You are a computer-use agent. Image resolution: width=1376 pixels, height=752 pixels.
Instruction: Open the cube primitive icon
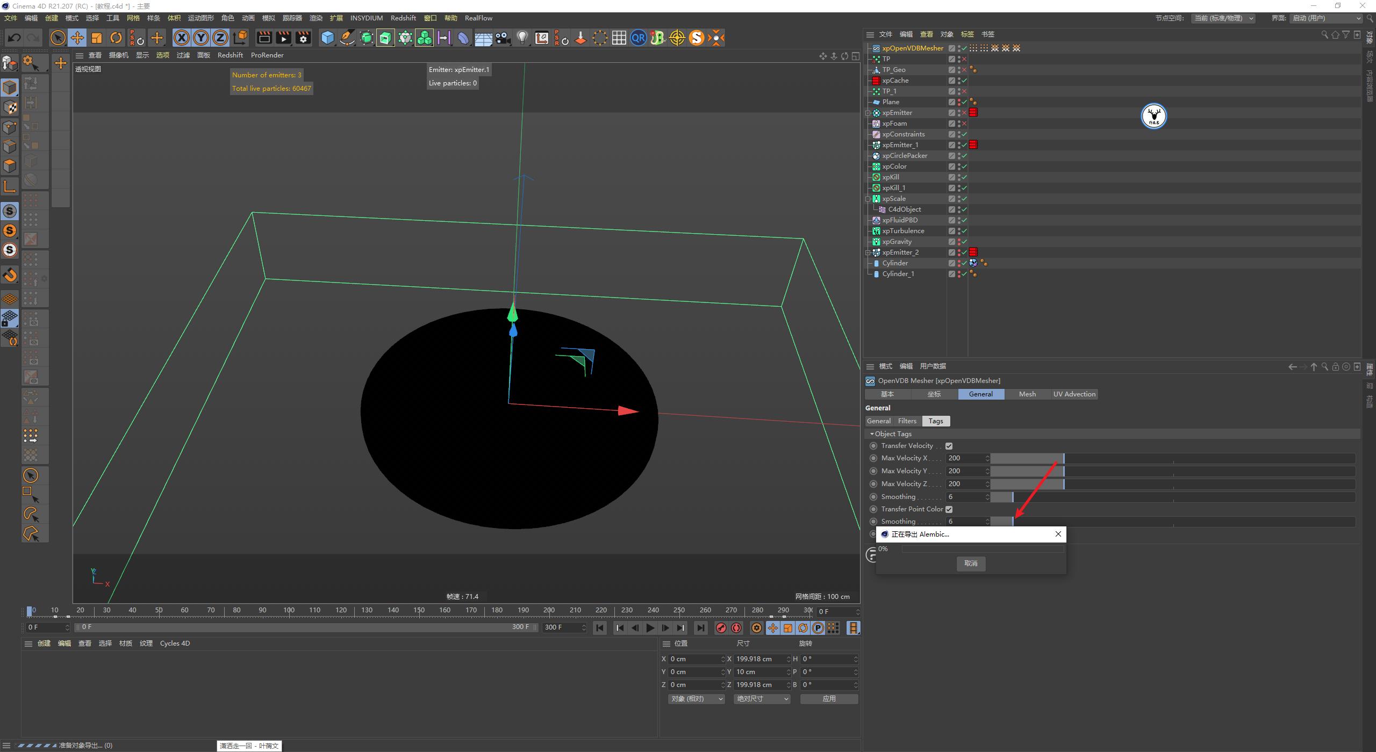pyautogui.click(x=327, y=38)
